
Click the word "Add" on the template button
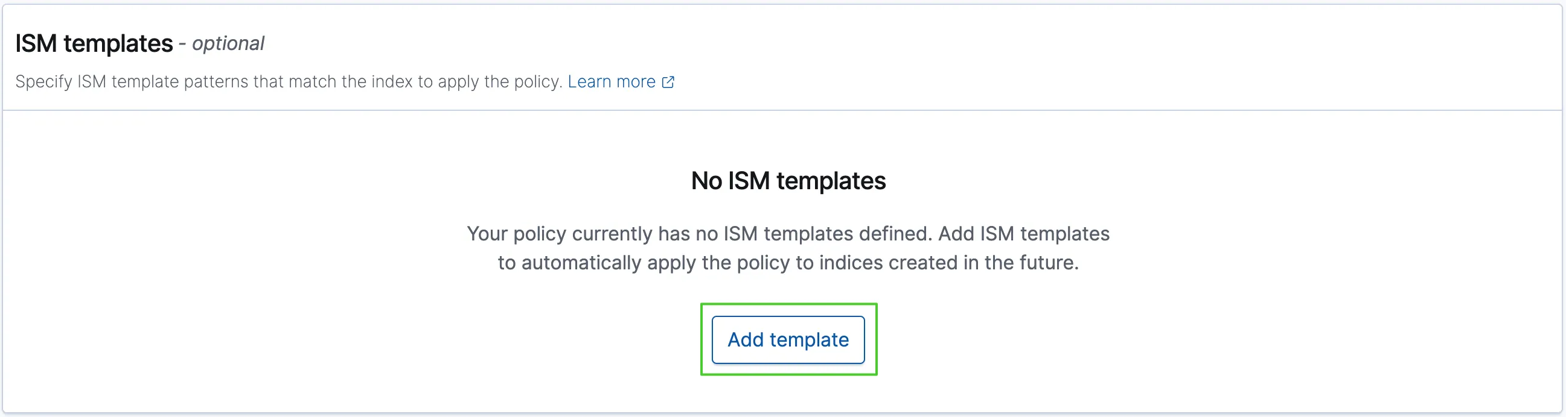746,340
